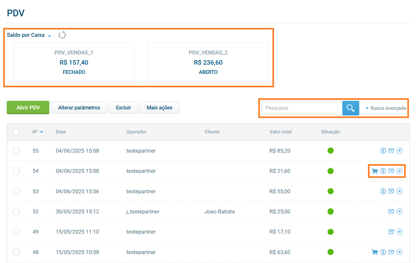Screen dimensions: 416x263
Task: Click the green status dot on sale 53
Action: click(330, 191)
